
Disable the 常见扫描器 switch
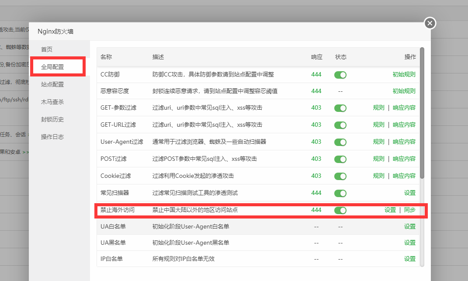[x=340, y=193]
